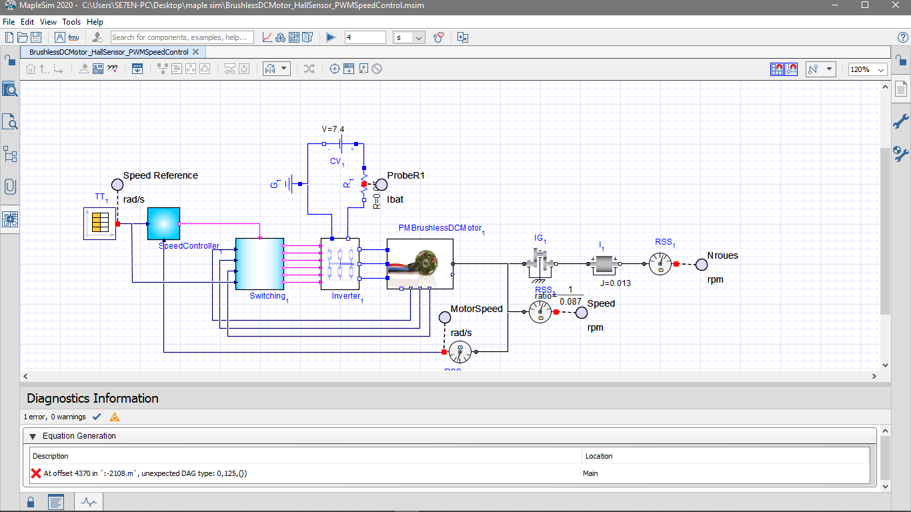Create a new model document
Image resolution: width=911 pixels, height=512 pixels.
[x=9, y=37]
